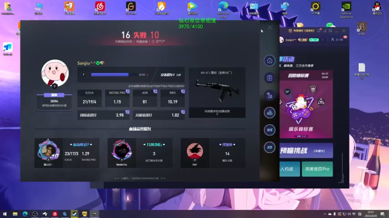Select the ADR 81 stat box
This screenshot has width=389, height=218.
(x=145, y=98)
